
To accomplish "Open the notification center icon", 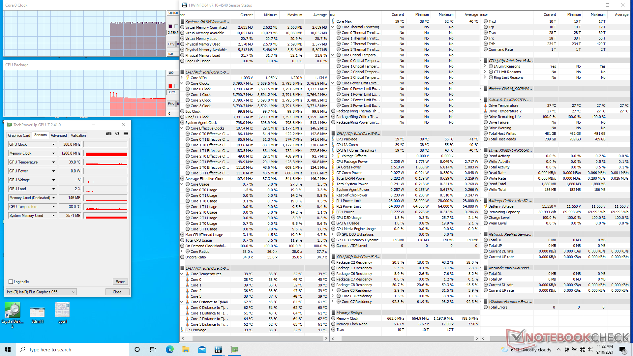I will point(622,349).
